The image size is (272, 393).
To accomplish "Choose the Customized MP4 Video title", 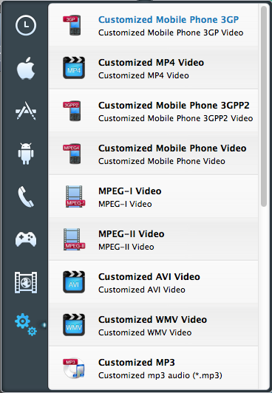I will coord(152,62).
